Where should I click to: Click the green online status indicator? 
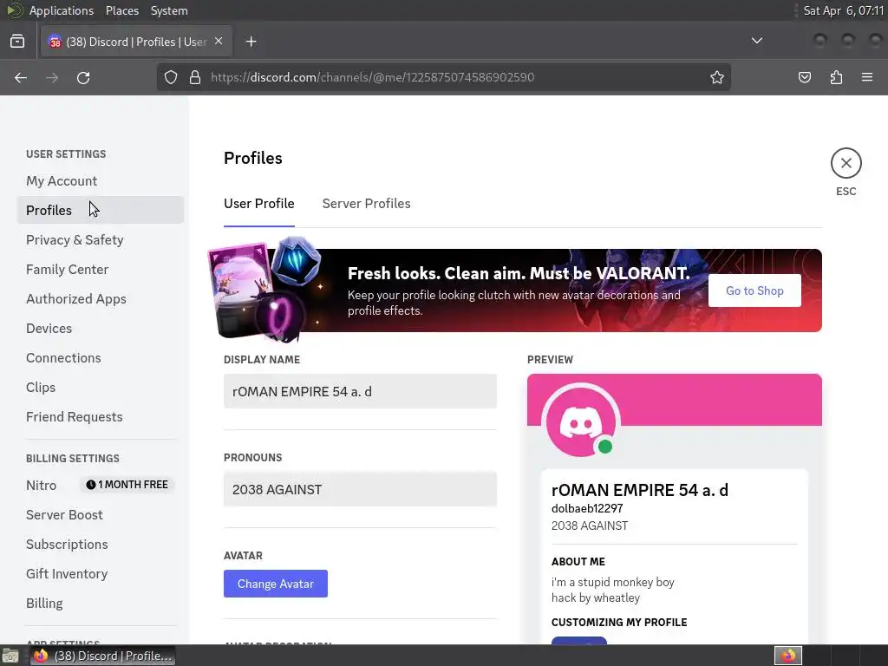point(604,447)
